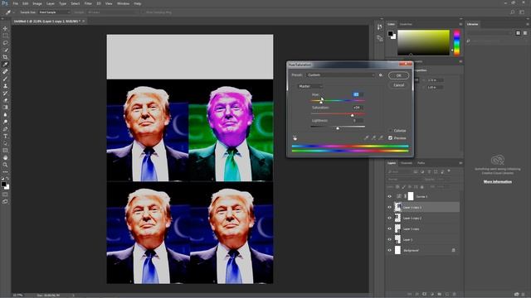Select the Path Selection tool

[5, 143]
